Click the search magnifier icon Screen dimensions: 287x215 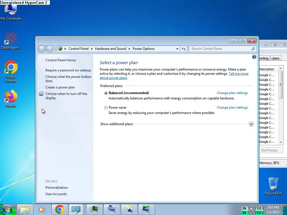pyautogui.click(x=253, y=49)
